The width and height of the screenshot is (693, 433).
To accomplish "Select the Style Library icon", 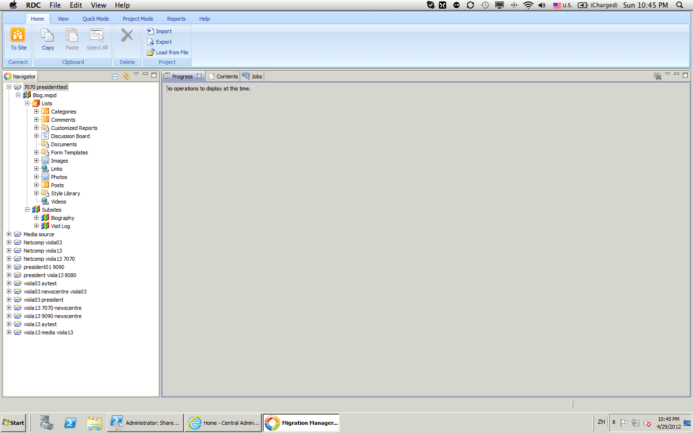I will coord(45,193).
